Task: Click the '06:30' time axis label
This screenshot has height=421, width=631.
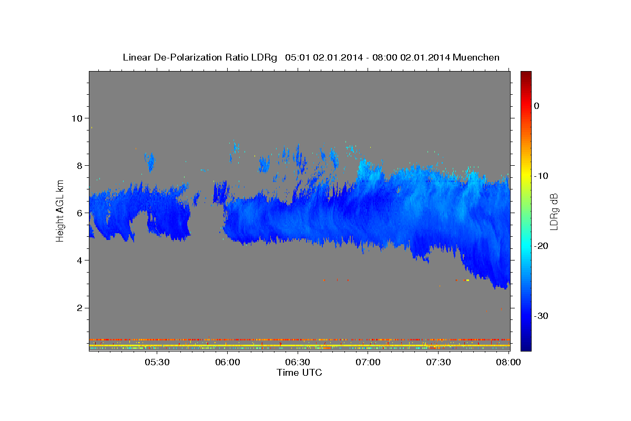Action: click(x=298, y=362)
